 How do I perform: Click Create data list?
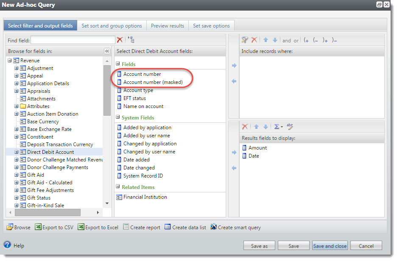[x=185, y=227]
